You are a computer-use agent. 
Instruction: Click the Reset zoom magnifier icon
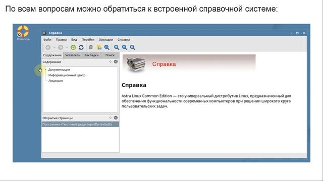tap(133, 47)
